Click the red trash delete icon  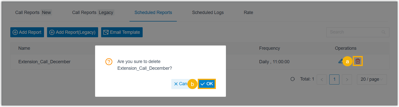coord(357,61)
